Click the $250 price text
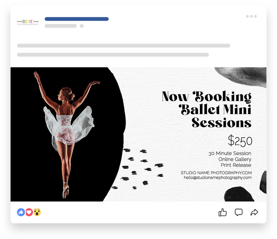Screen dimensions: 277x239 pyautogui.click(x=240, y=141)
